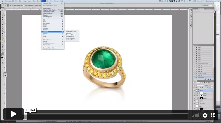Hide Layer 7 with its eye icon

pyautogui.click(x=194, y=106)
